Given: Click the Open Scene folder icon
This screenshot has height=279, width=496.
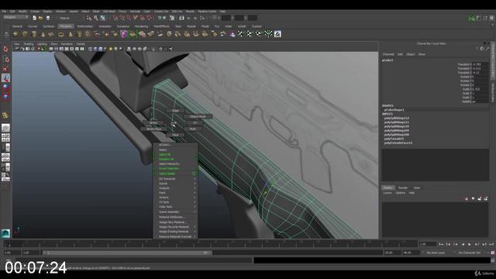Looking at the screenshot, I should click(x=40, y=18).
